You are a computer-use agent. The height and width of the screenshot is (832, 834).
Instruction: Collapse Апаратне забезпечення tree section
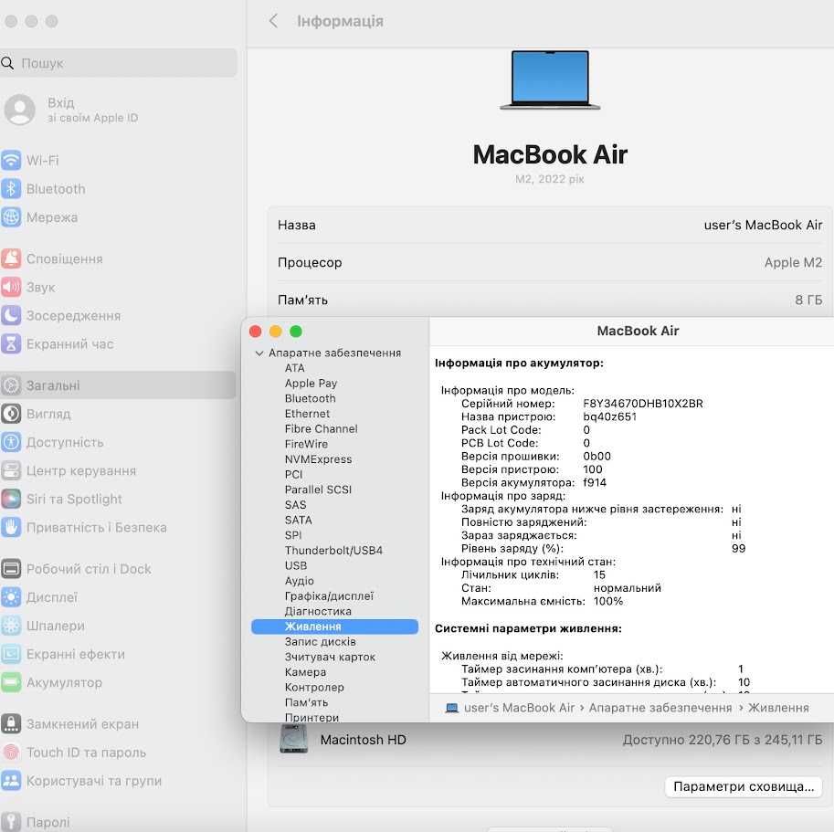[259, 353]
